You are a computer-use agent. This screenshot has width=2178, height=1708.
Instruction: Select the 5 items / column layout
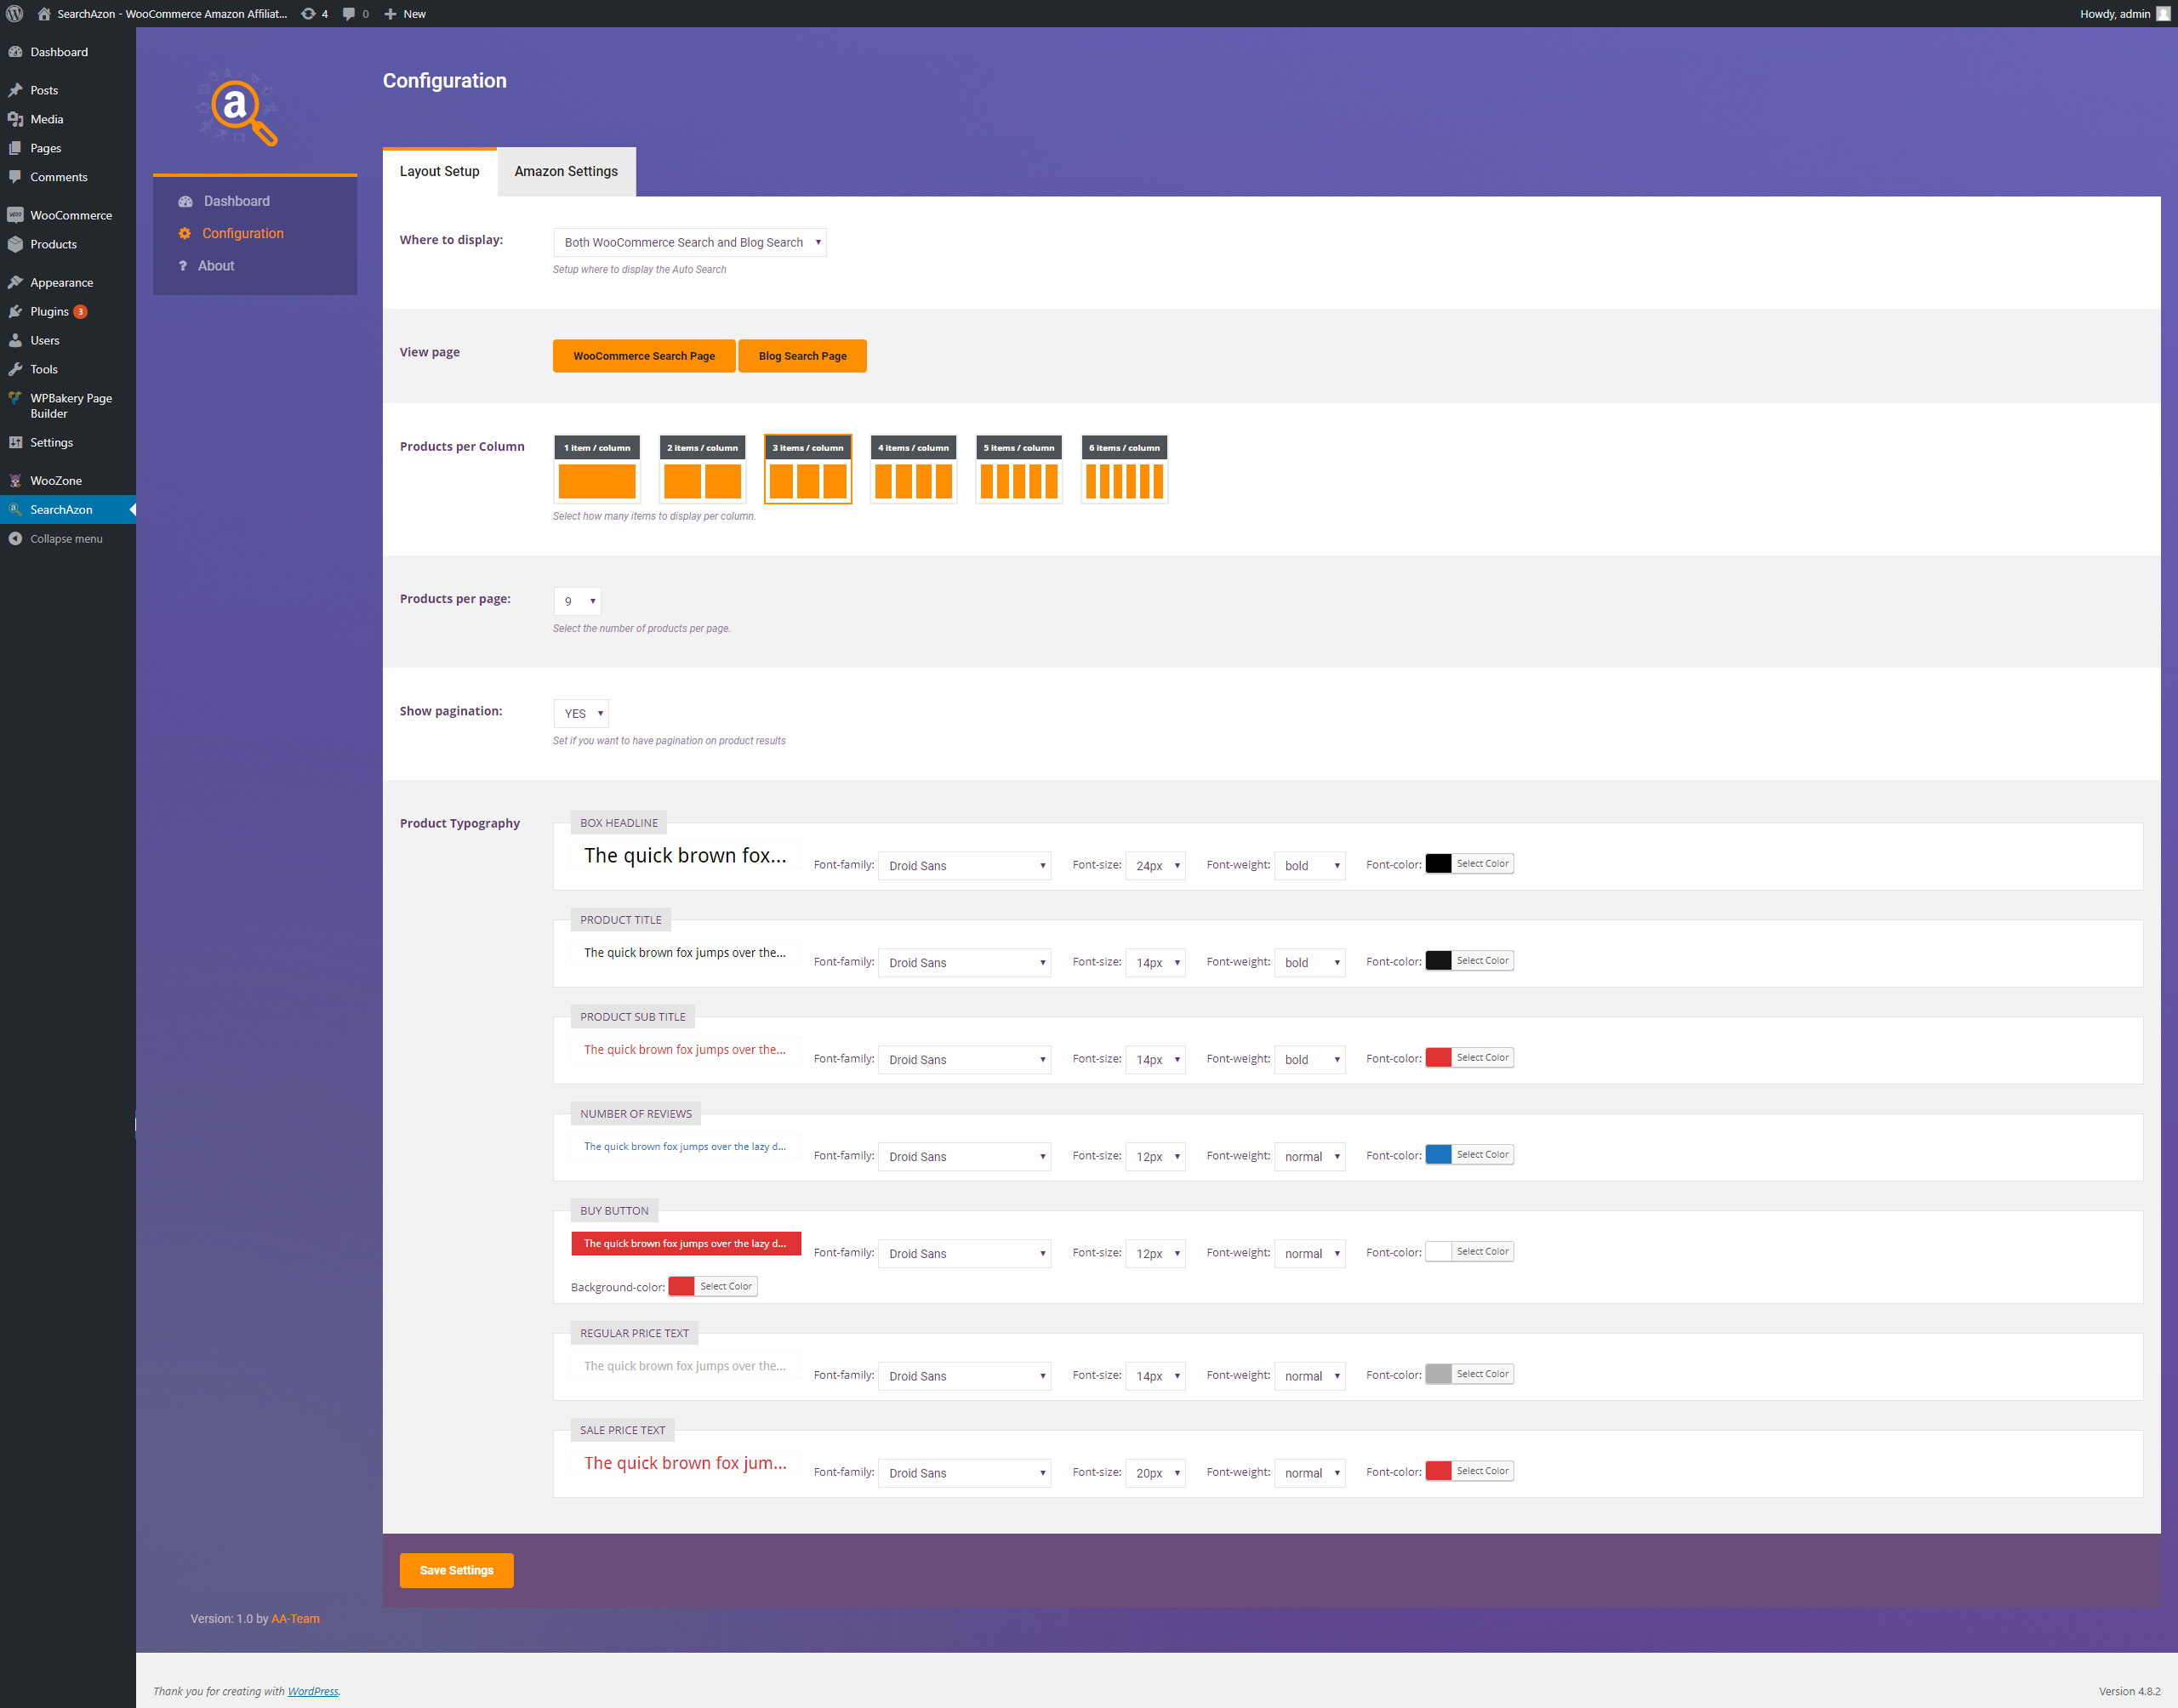(x=1019, y=469)
